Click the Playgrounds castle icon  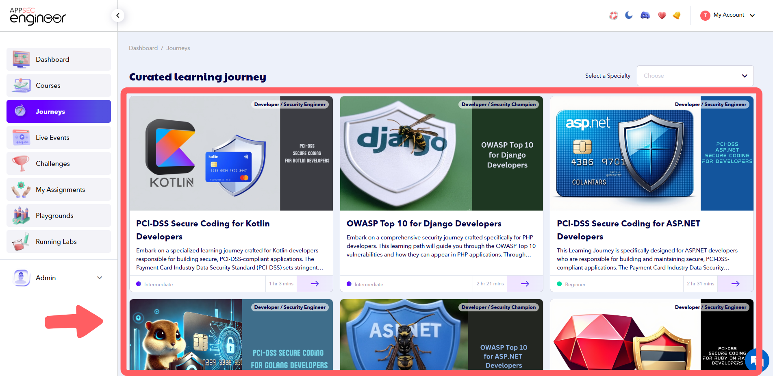[21, 215]
